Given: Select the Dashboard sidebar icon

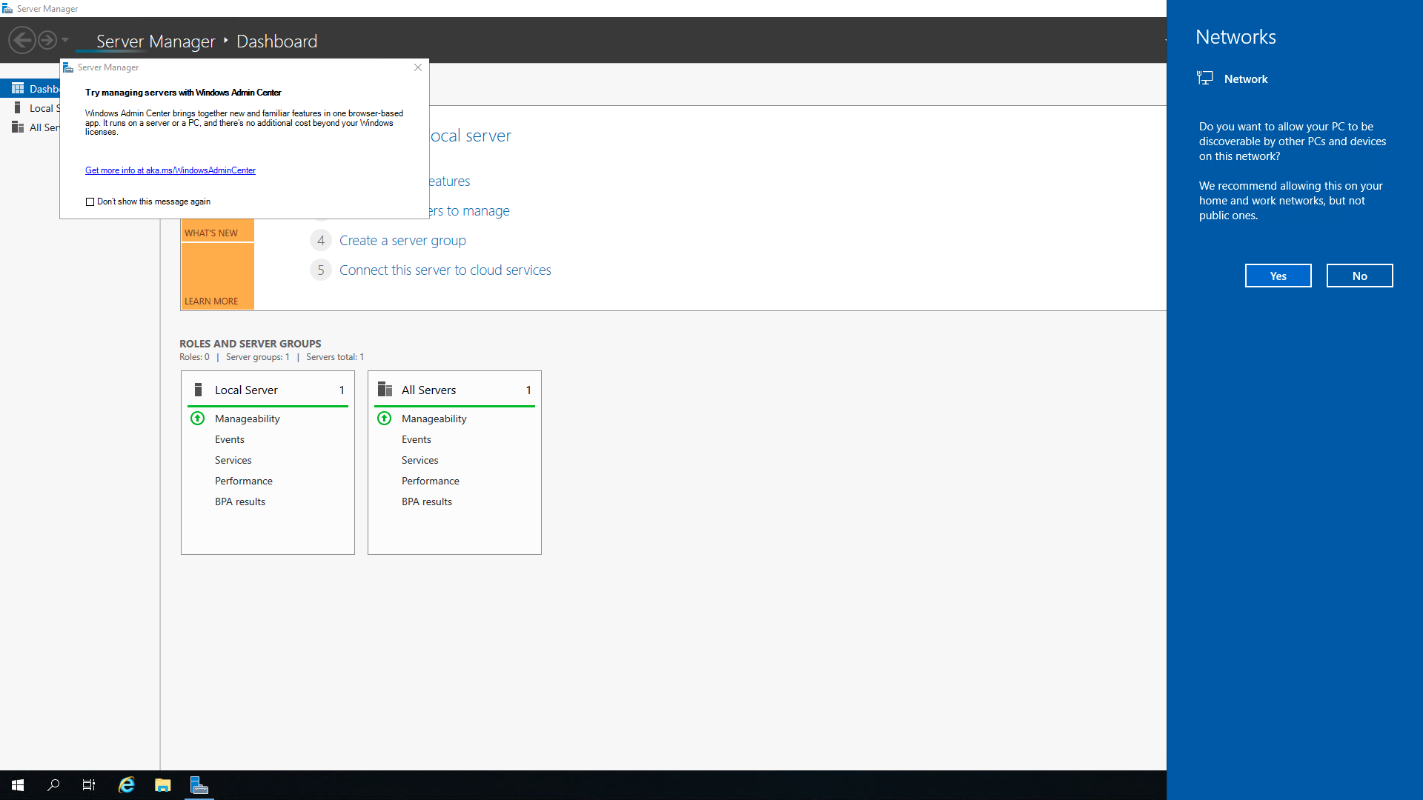Looking at the screenshot, I should click(18, 88).
